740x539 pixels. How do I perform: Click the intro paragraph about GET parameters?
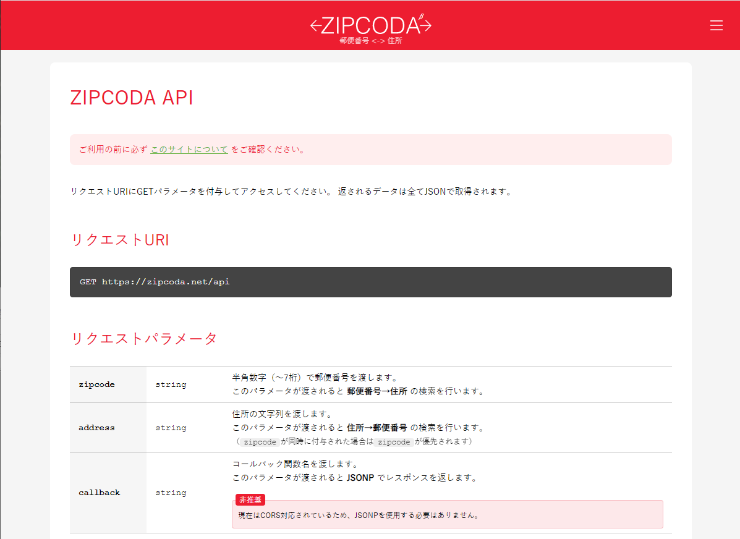click(x=291, y=192)
